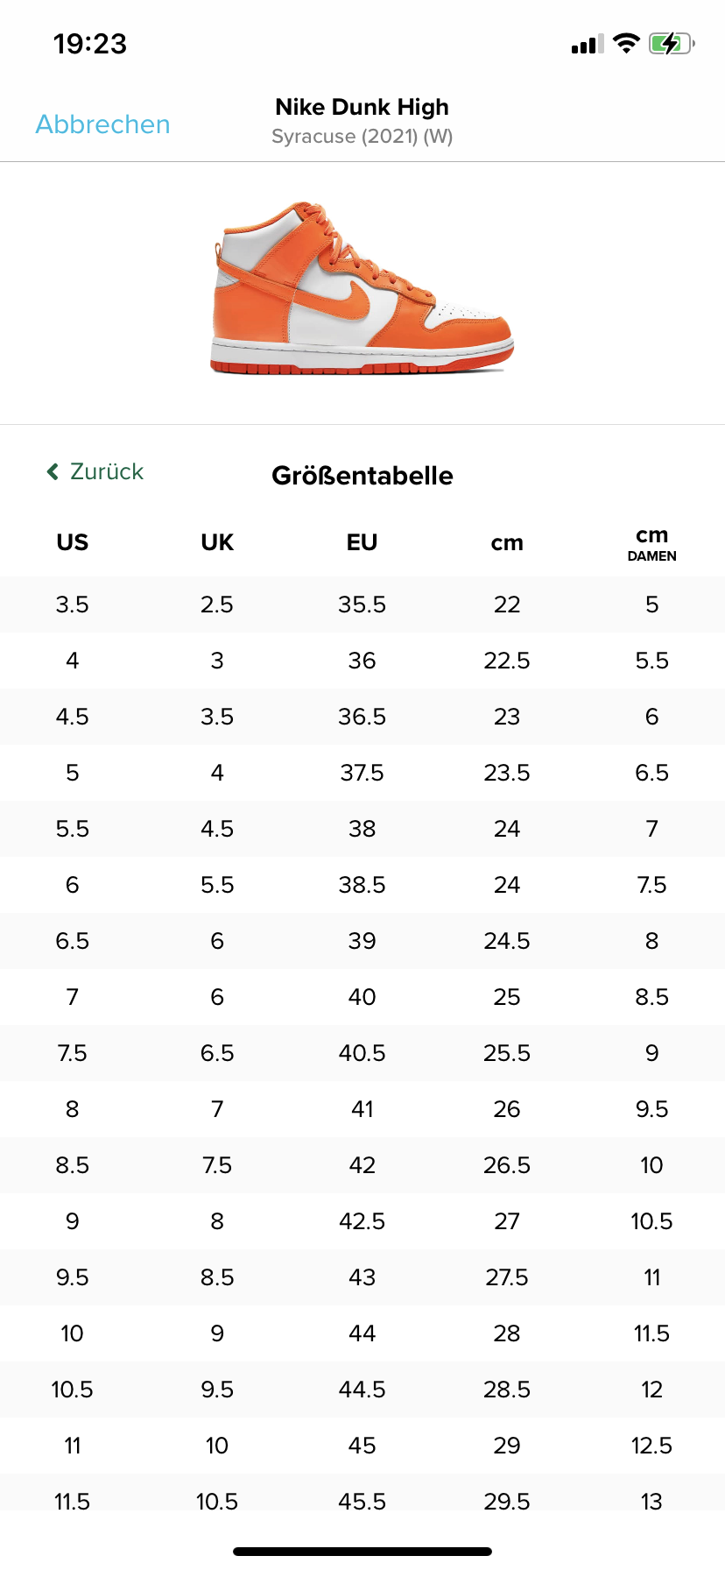
Task: Tap the Syracuse (2021) (W) subtitle
Action: [x=362, y=136]
